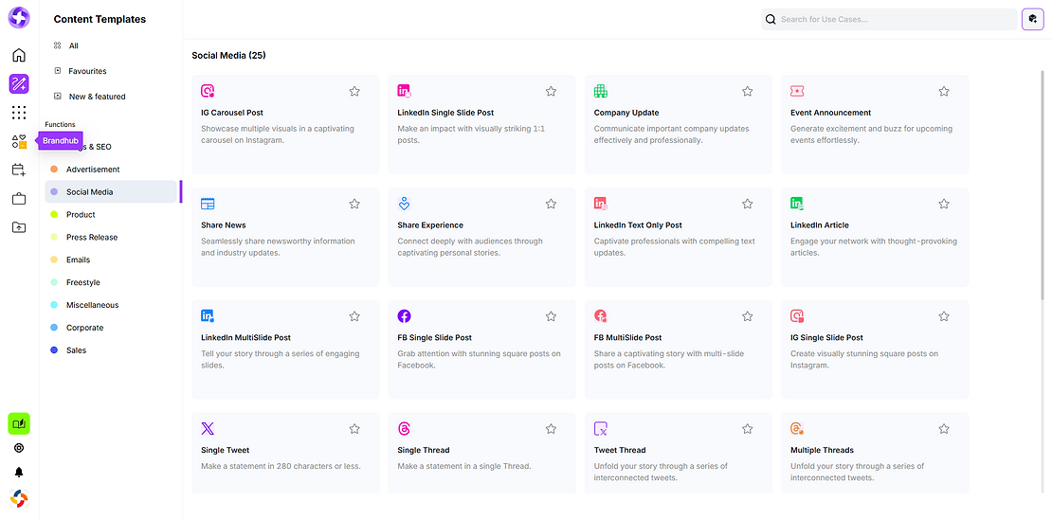Toggle favourite star on Share News
Screen dimensions: 1052x519
pos(354,204)
